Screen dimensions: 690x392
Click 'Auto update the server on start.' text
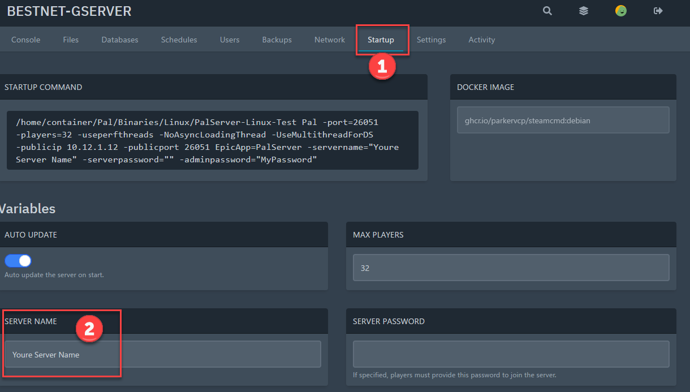(54, 275)
